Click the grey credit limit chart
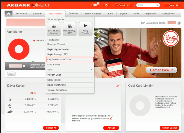 click(x=140, y=105)
